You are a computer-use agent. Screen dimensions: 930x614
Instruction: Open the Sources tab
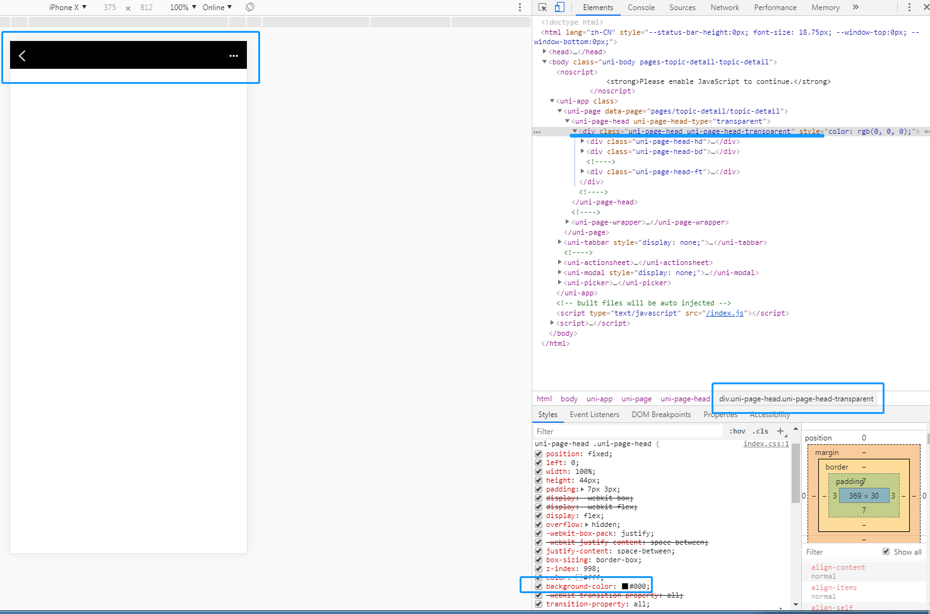(x=683, y=8)
